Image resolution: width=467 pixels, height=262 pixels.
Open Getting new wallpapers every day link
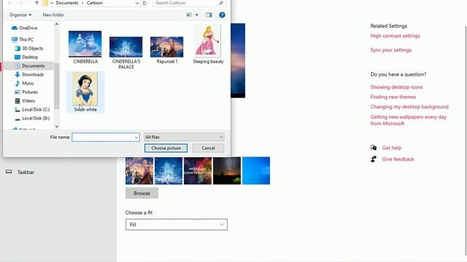(409, 120)
